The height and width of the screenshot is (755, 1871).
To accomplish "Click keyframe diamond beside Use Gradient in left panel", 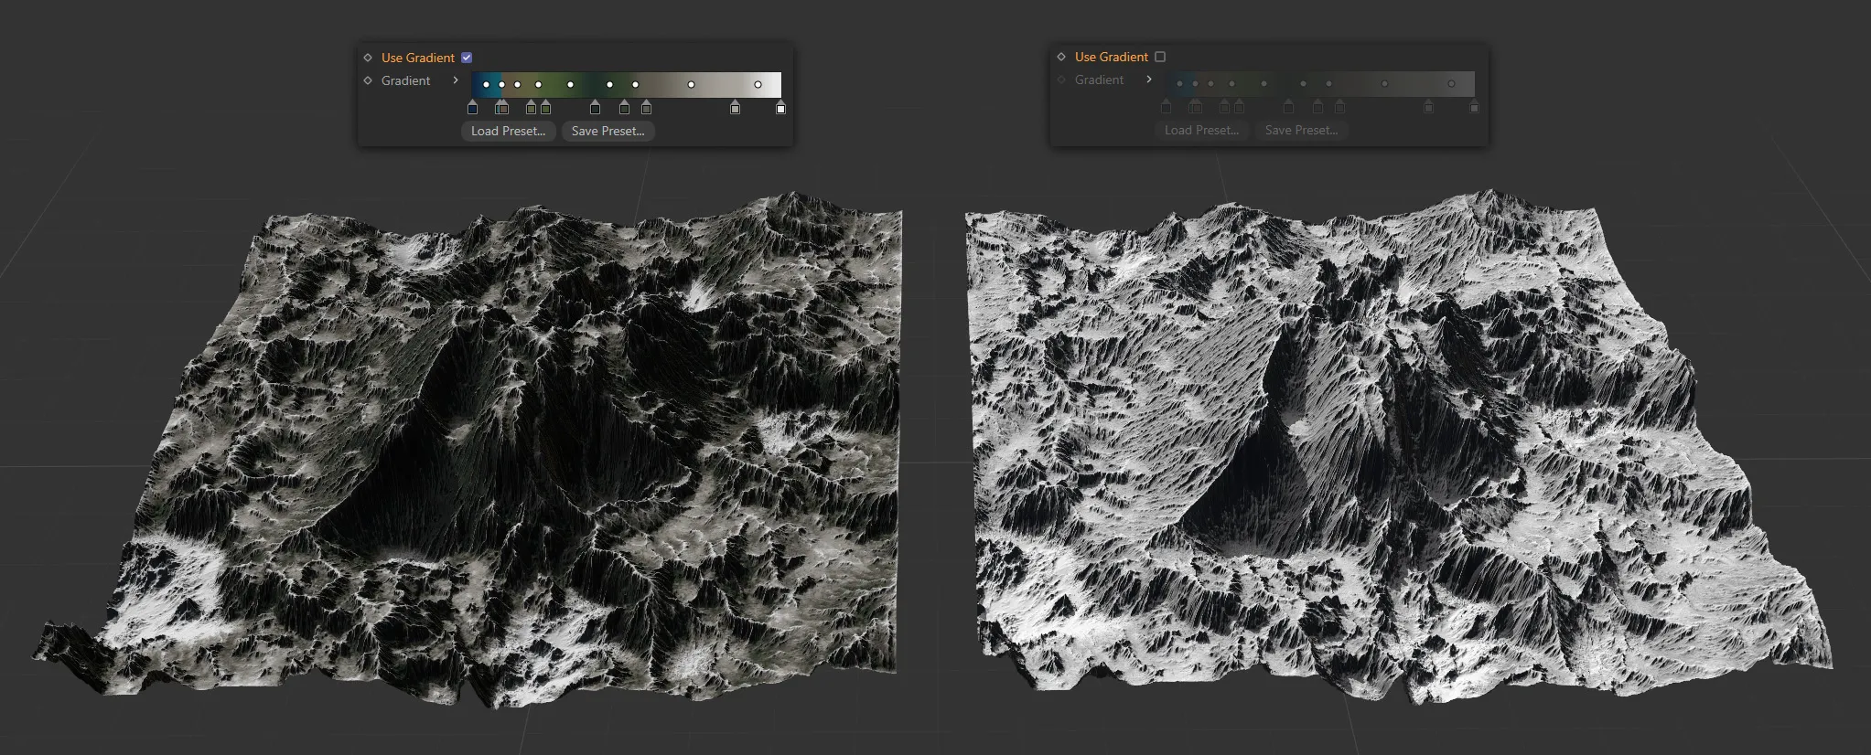I will pos(368,58).
